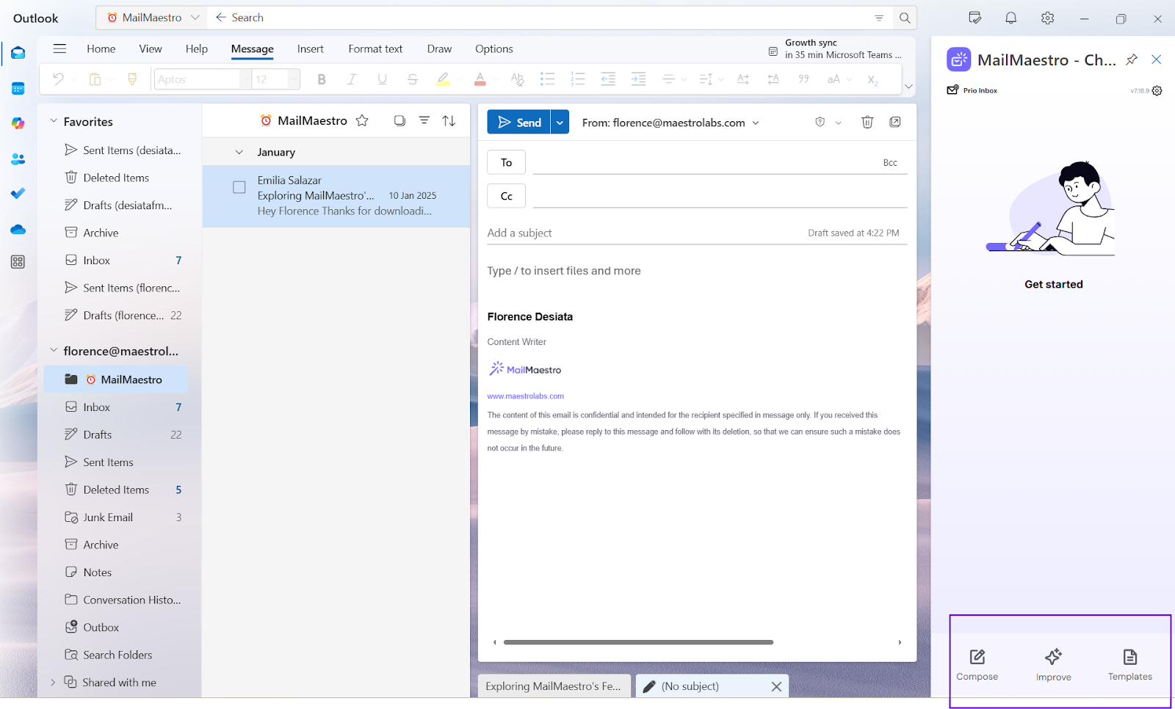The height and width of the screenshot is (709, 1175).
Task: Collapse the florence@maestrolabs account tree
Action: point(53,351)
